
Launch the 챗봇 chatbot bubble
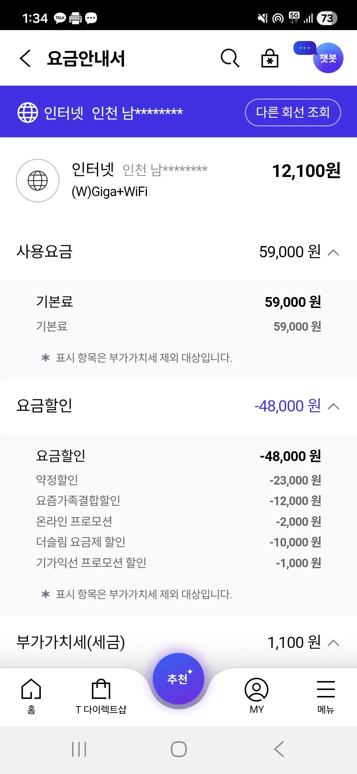click(x=328, y=58)
